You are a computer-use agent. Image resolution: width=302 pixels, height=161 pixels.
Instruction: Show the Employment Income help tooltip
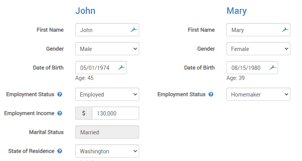tap(60, 113)
